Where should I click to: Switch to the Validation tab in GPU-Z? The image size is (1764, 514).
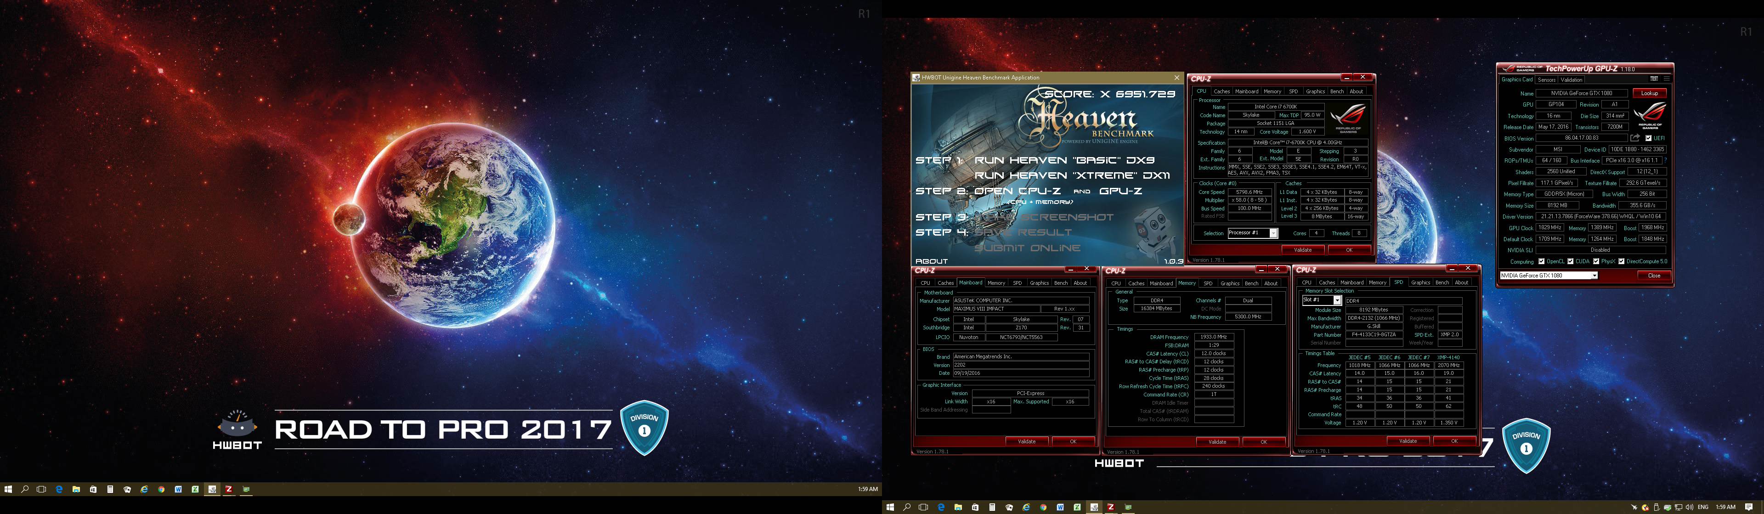1572,79
